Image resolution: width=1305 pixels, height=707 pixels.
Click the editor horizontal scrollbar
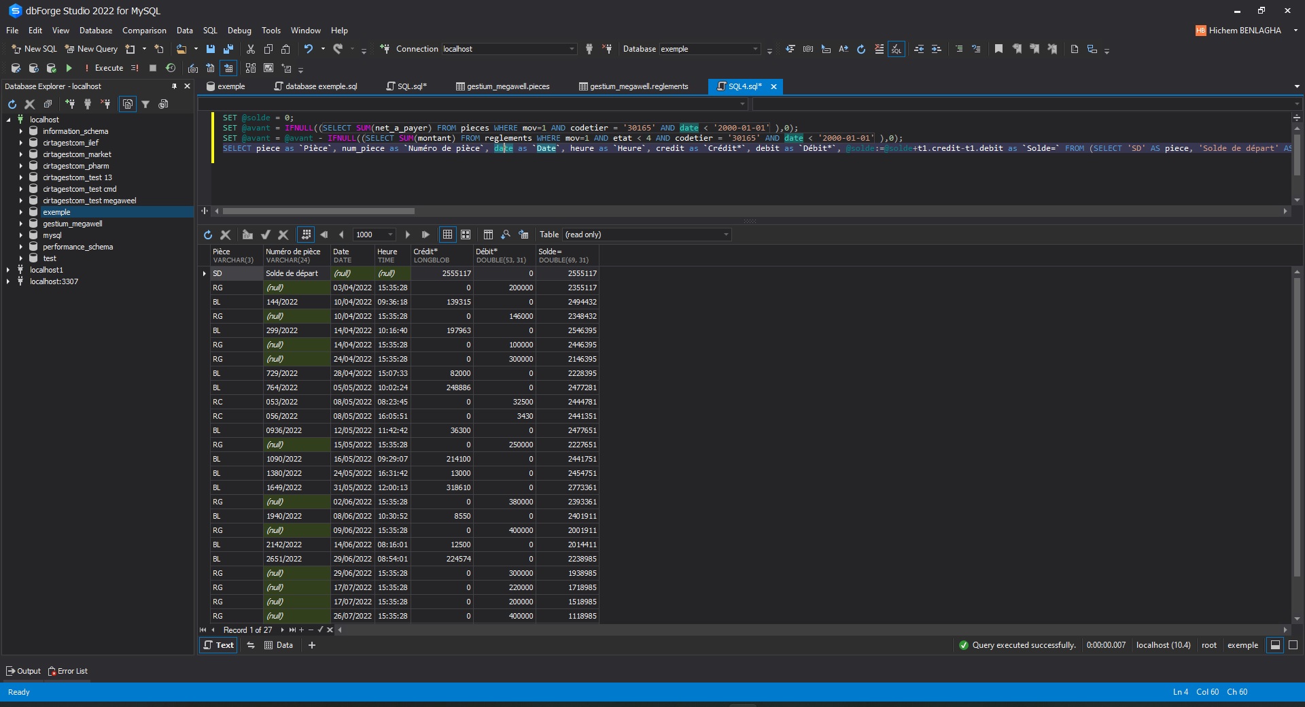318,211
